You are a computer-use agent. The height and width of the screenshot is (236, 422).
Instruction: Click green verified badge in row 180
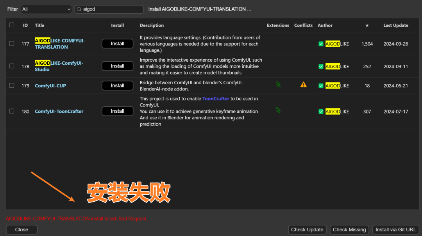pos(321,112)
